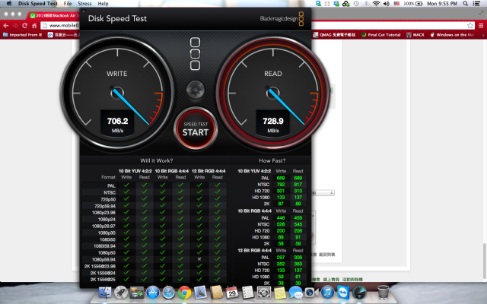Click the 728.9 MB/s read speed value
This screenshot has height=304, width=487.
[273, 121]
